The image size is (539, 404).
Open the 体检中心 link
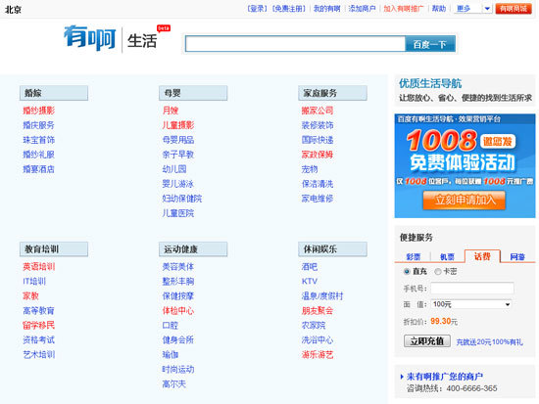pos(178,311)
